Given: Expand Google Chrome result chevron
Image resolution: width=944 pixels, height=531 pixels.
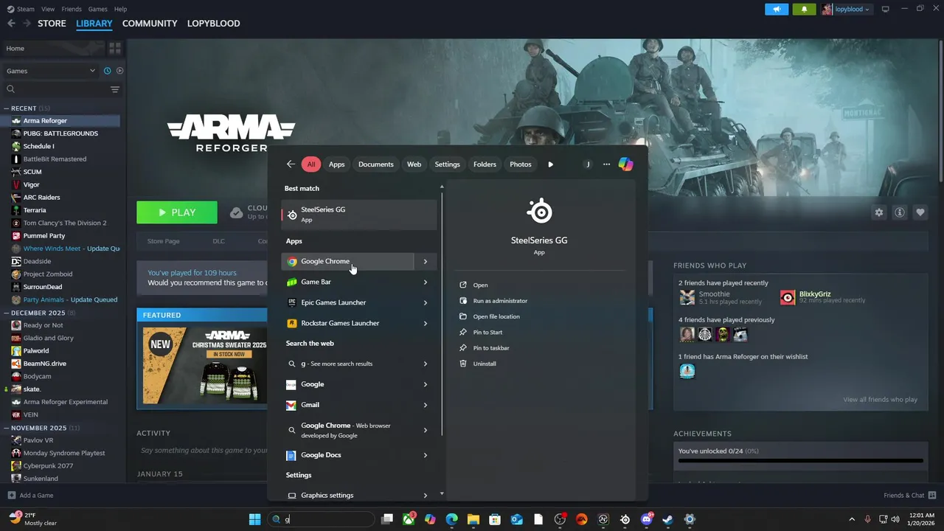Looking at the screenshot, I should point(426,261).
